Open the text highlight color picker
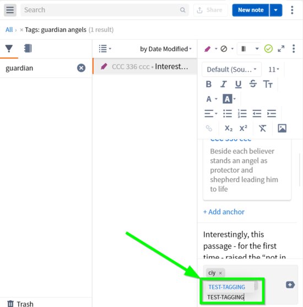This screenshot has width=303, height=307. pyautogui.click(x=229, y=99)
